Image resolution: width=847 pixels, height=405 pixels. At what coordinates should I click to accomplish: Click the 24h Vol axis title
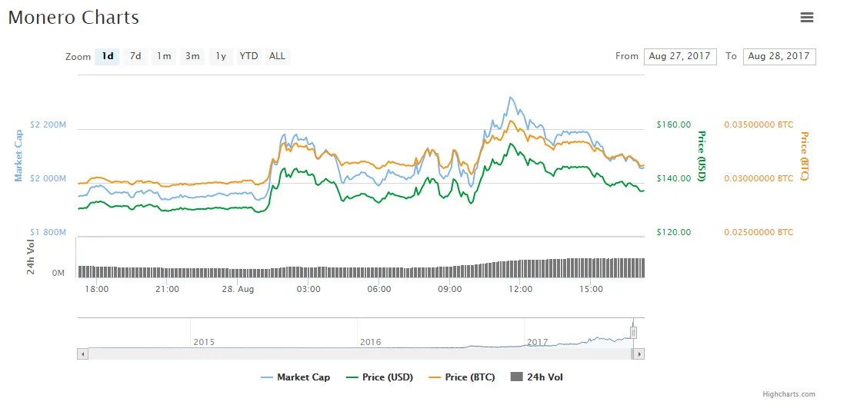coord(31,257)
